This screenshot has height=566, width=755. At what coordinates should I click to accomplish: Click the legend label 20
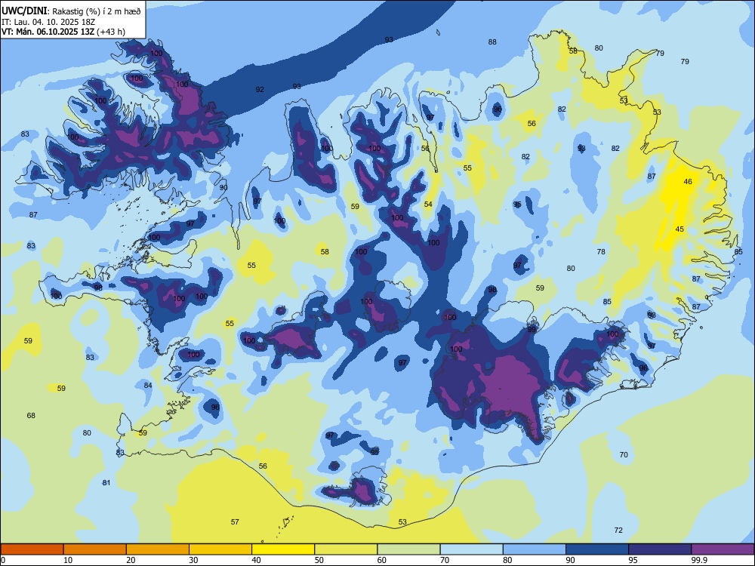click(131, 560)
